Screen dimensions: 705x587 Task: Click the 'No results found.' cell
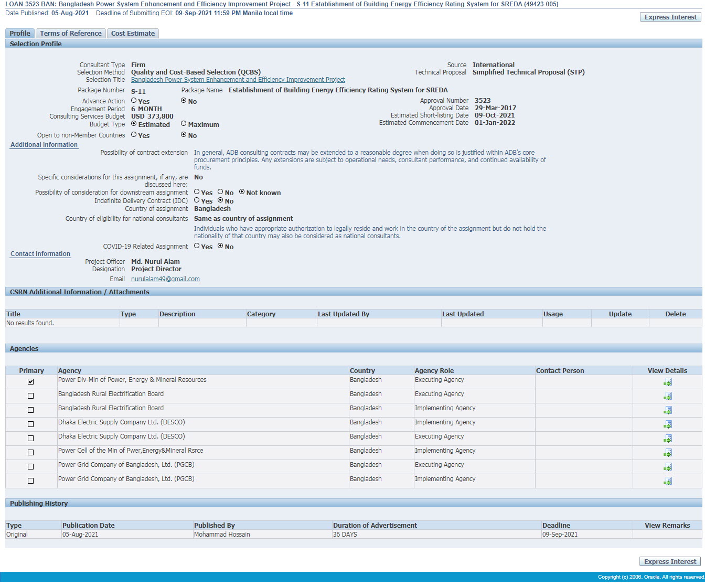pyautogui.click(x=62, y=323)
